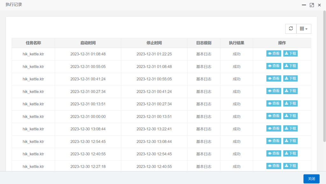The image size is (326, 184).
Task: Minimize the 执行记录 dialog
Action: click(304, 5)
